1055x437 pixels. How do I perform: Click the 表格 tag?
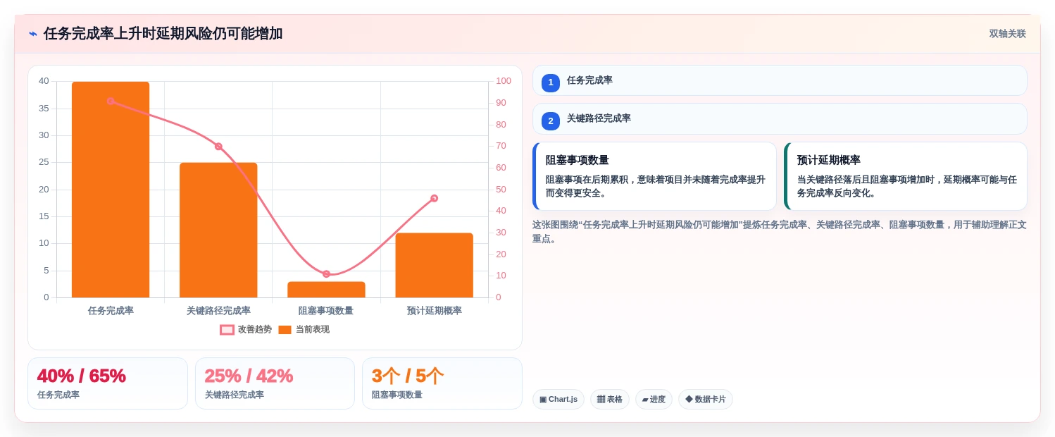coord(610,400)
